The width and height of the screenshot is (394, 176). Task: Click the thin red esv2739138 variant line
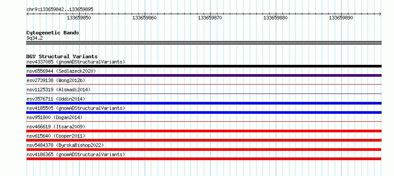tap(204, 85)
